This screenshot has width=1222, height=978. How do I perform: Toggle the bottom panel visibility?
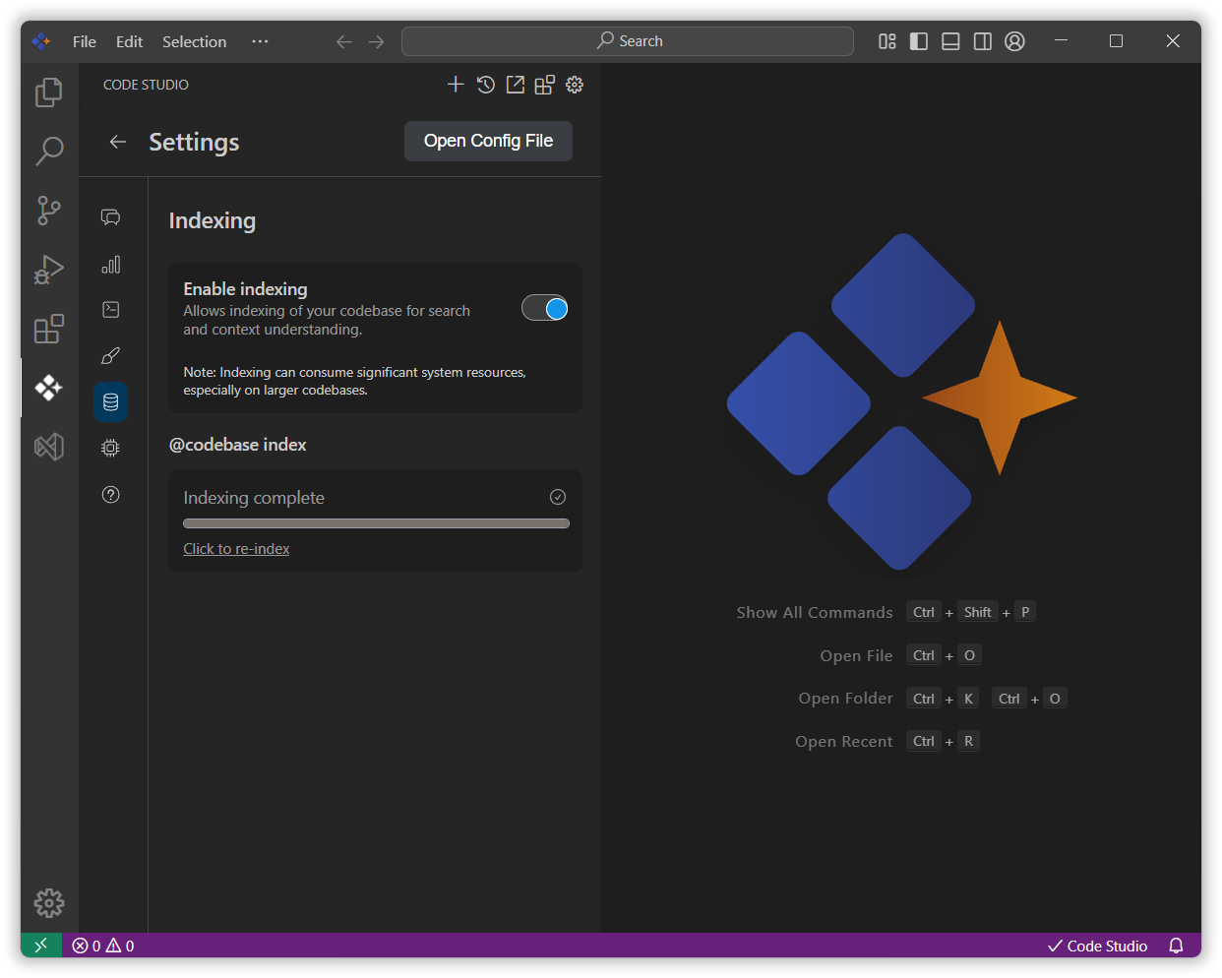point(950,41)
